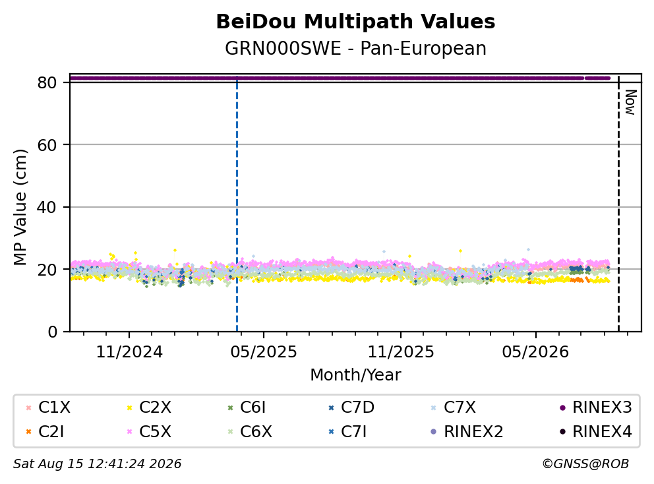Click the C7X light blue legend marker
Viewport: 654px width, 484px height.
pyautogui.click(x=434, y=408)
